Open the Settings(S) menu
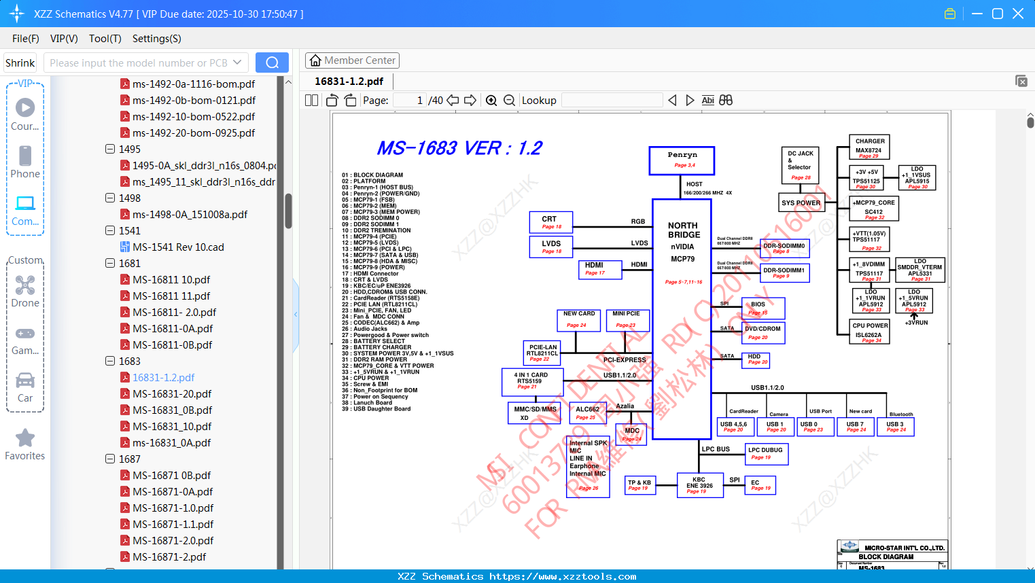Viewport: 1035px width, 583px height. tap(157, 39)
